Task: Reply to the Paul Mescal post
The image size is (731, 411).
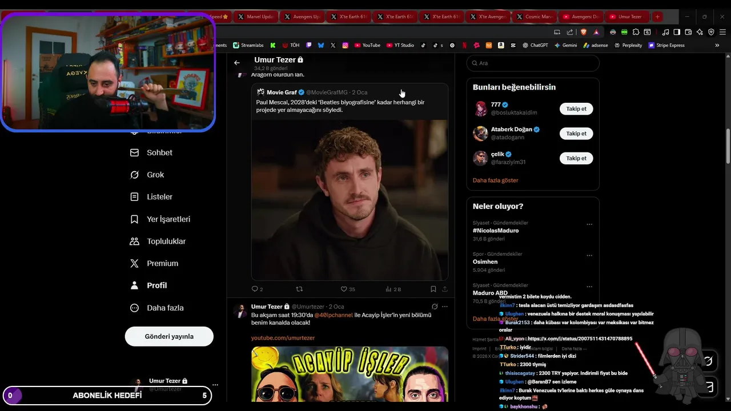Action: coord(257,289)
